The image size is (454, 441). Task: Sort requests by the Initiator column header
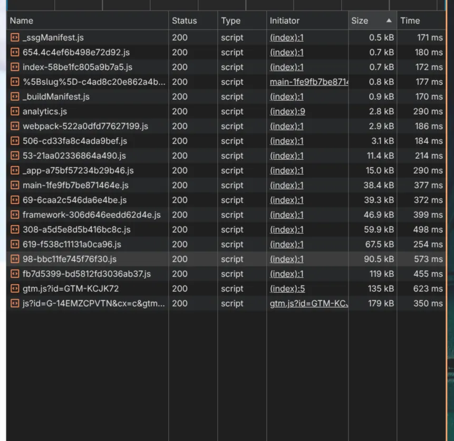[307, 21]
